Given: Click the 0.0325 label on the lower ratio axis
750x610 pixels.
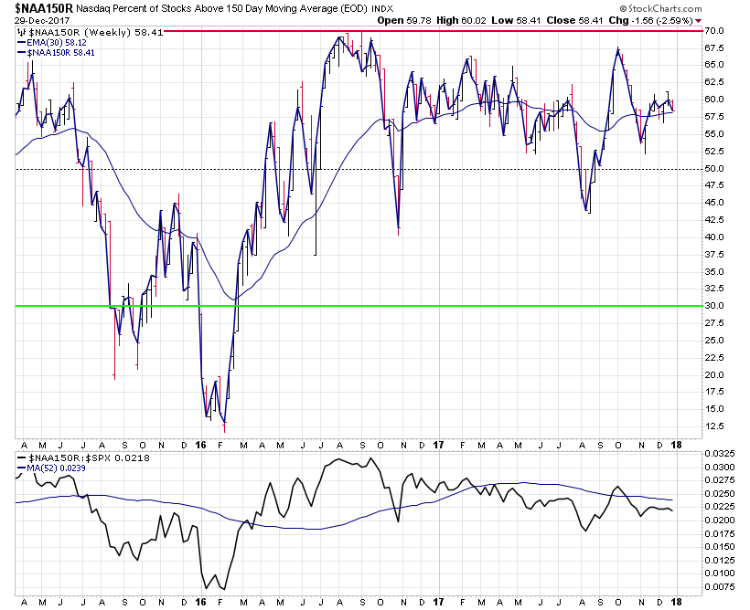Looking at the screenshot, I should click(720, 453).
